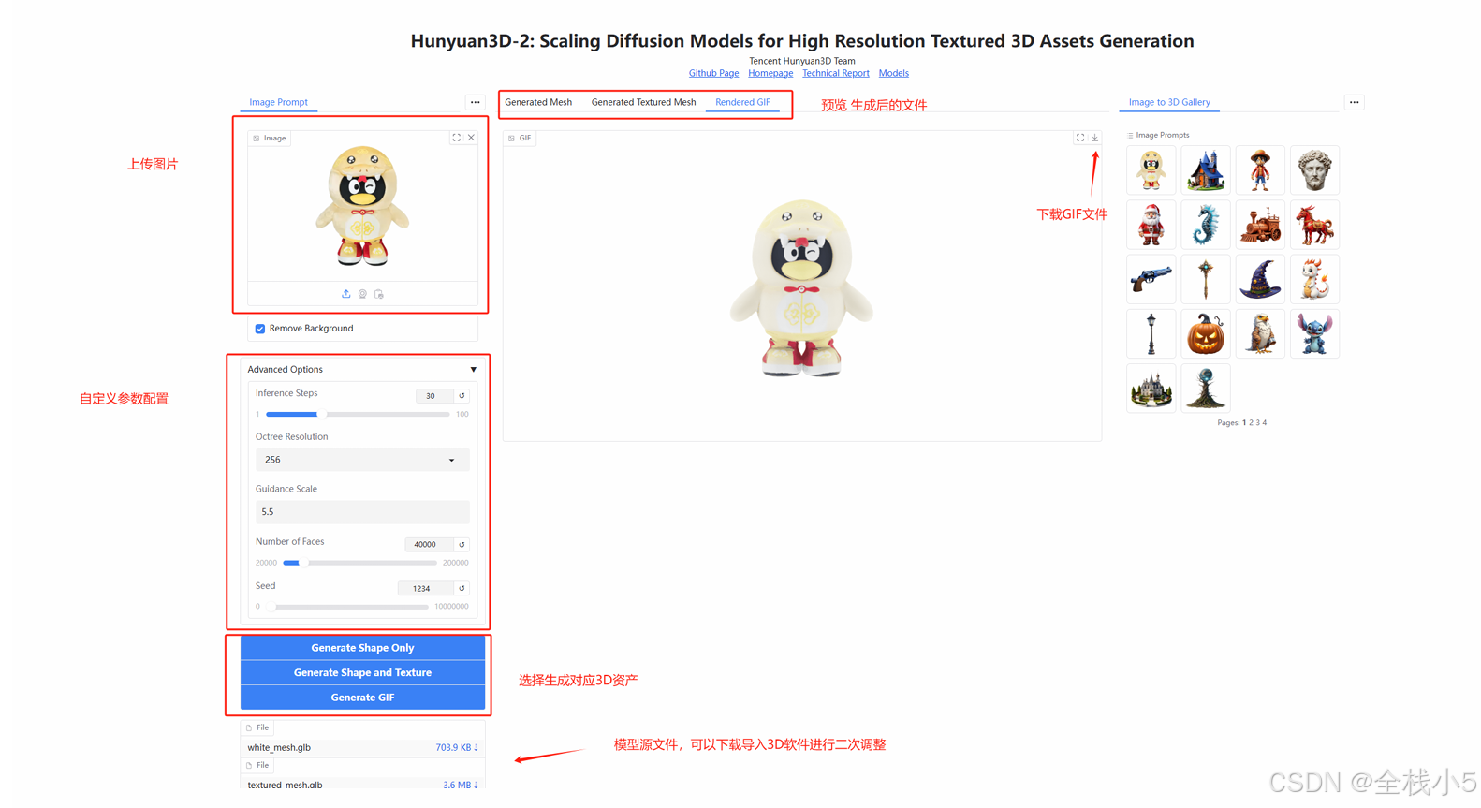Click Generate Shape and Texture button

(x=362, y=672)
